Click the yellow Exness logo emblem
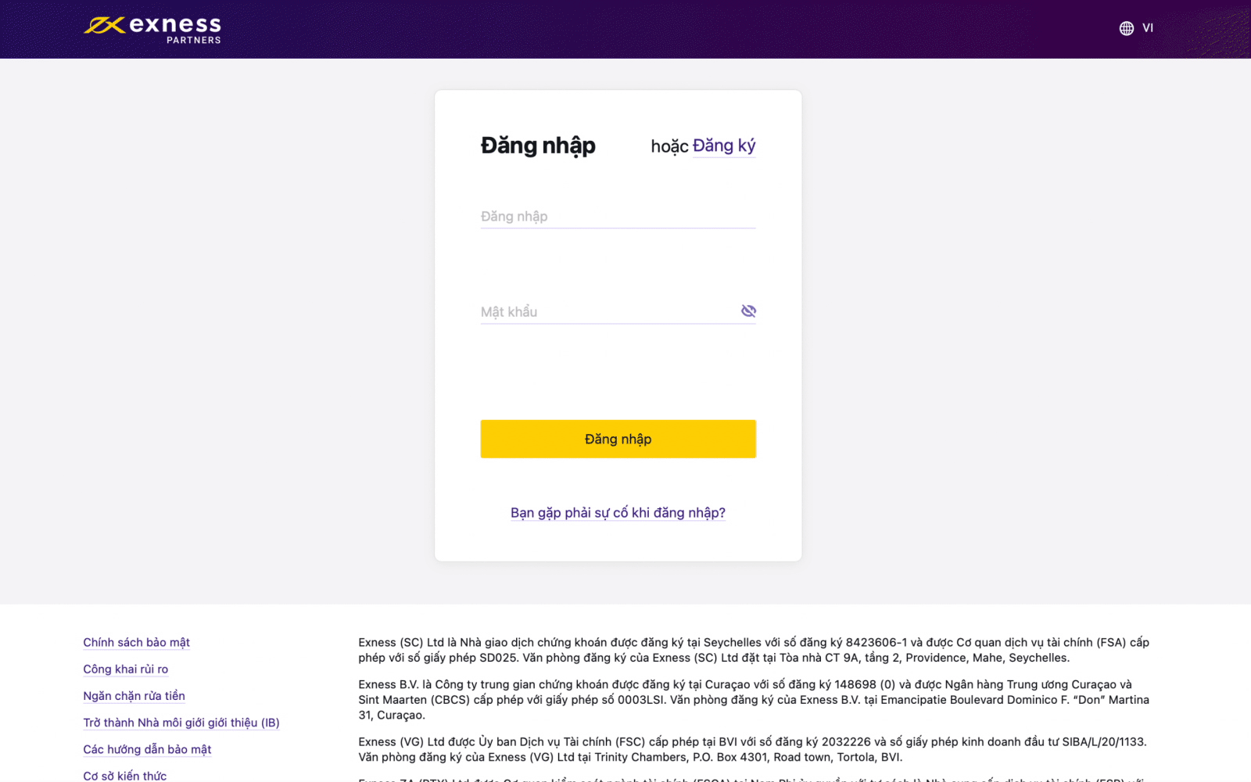This screenshot has height=782, width=1251. point(105,26)
